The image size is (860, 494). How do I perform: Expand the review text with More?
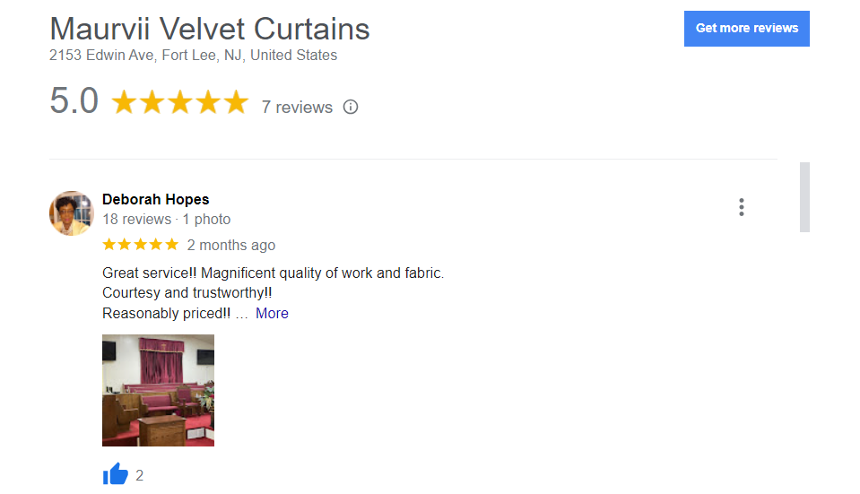(272, 314)
